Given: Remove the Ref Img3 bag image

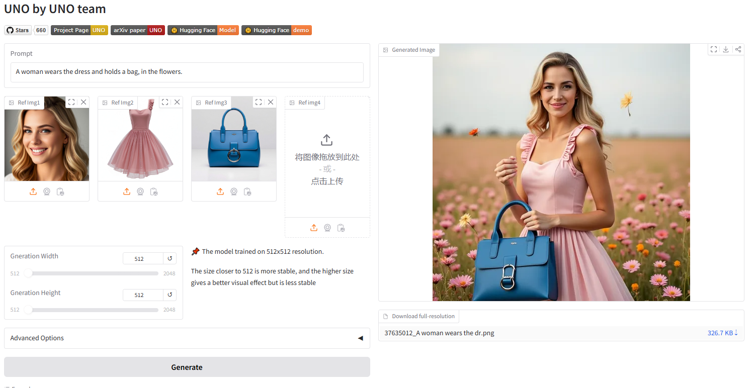Looking at the screenshot, I should click(x=271, y=102).
